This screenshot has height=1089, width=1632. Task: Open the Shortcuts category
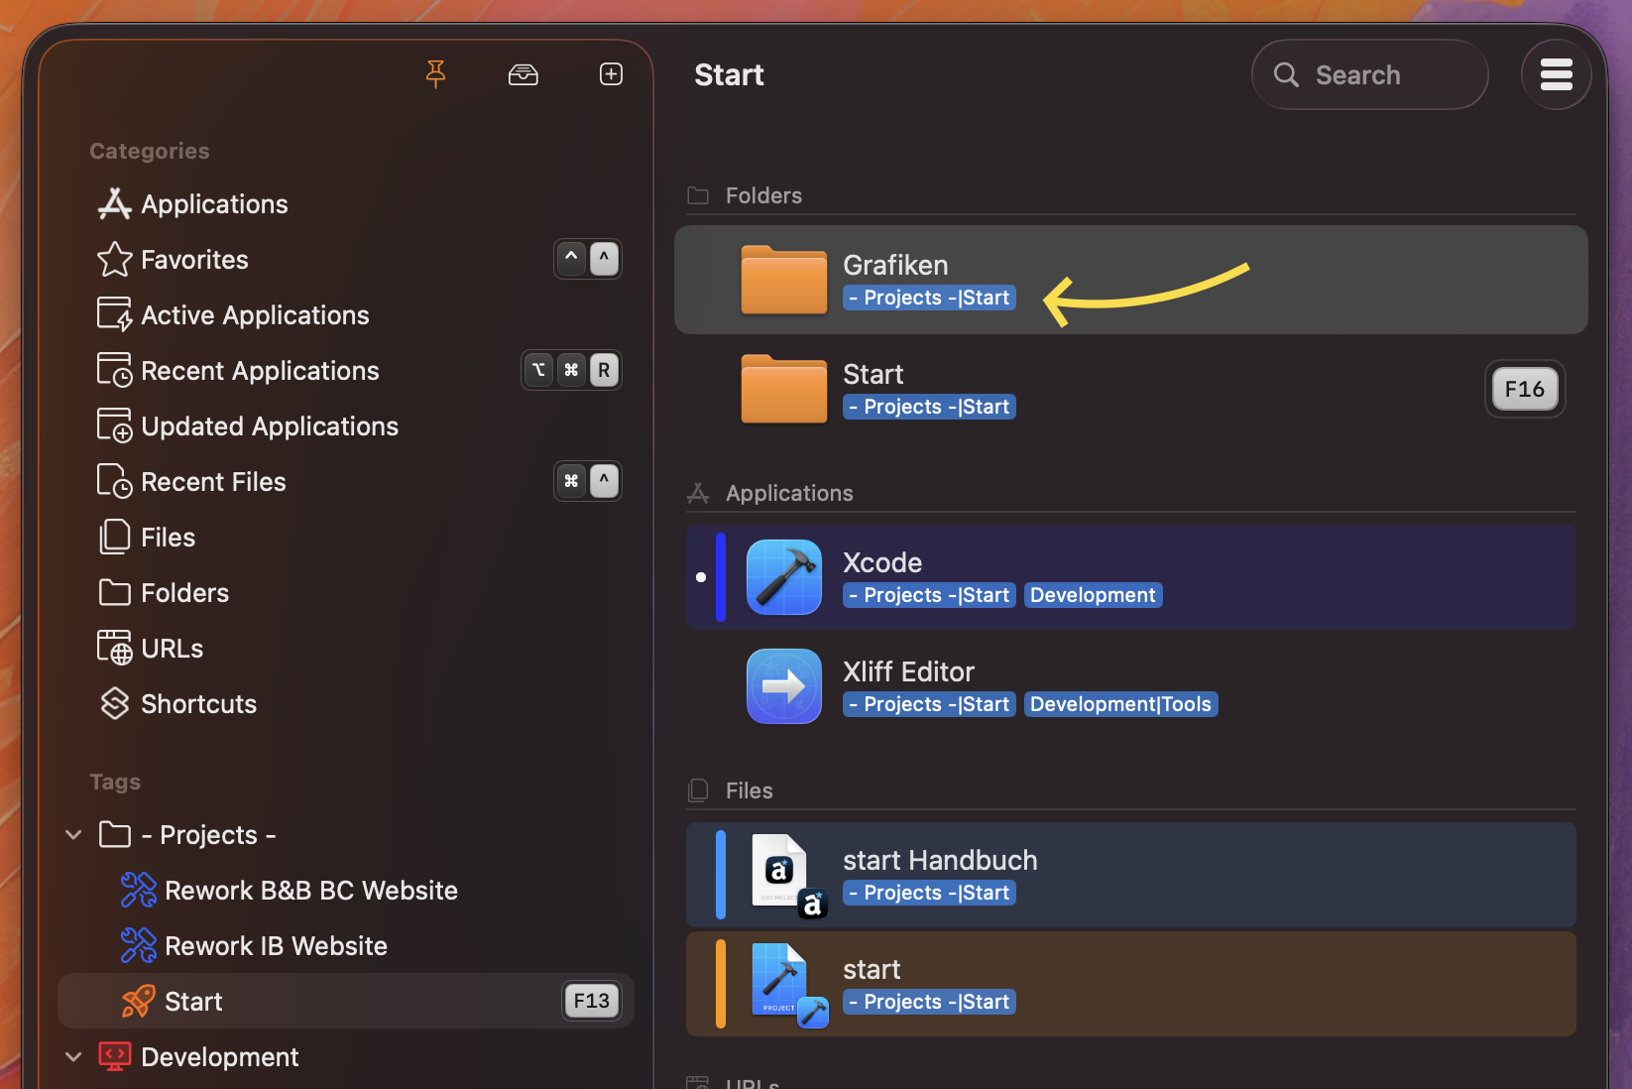point(198,704)
